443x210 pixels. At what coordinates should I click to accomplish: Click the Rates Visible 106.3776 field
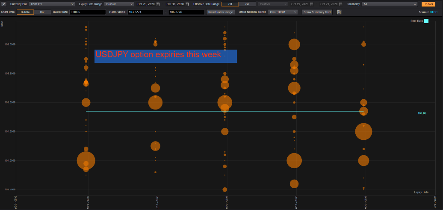click(x=186, y=12)
